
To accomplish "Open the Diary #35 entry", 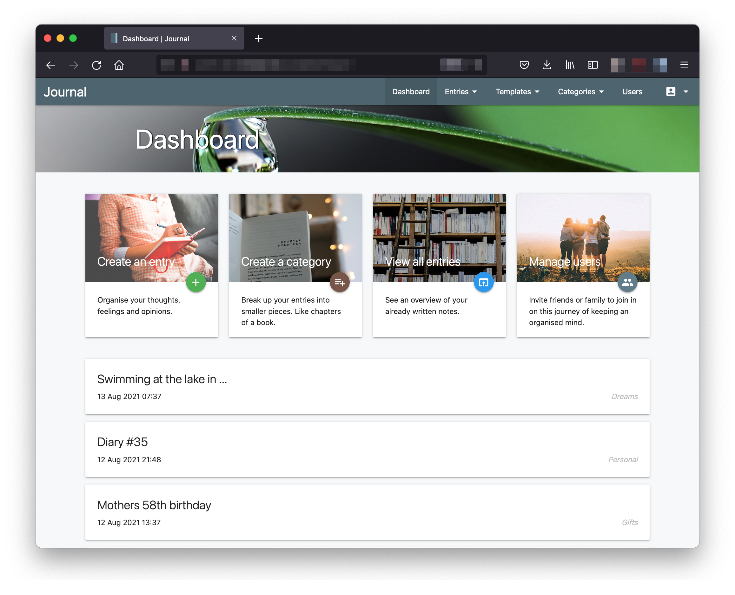I will point(122,442).
